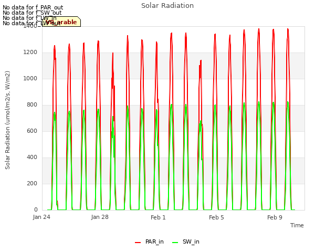
Task: Click the Jan 24 x-axis label
Action: [41, 217]
